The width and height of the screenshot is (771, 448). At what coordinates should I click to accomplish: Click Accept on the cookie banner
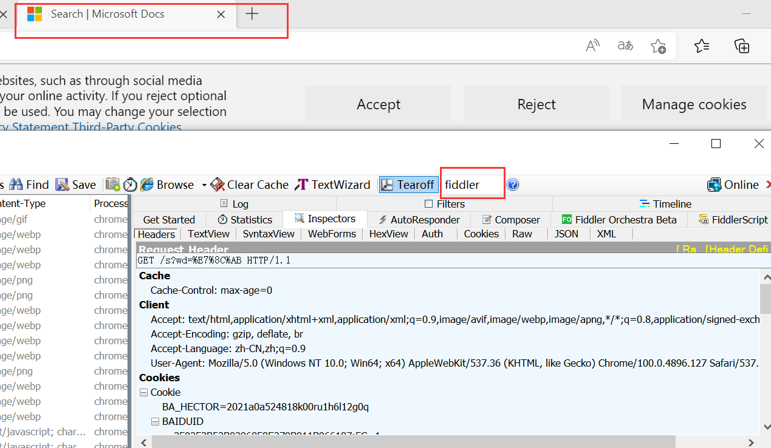point(379,104)
